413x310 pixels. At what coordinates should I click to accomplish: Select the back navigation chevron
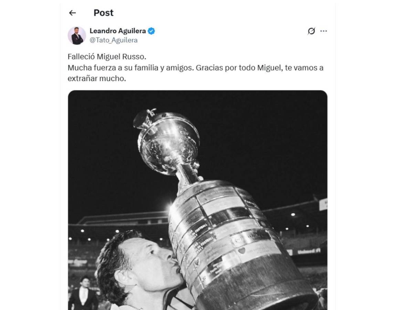click(73, 13)
